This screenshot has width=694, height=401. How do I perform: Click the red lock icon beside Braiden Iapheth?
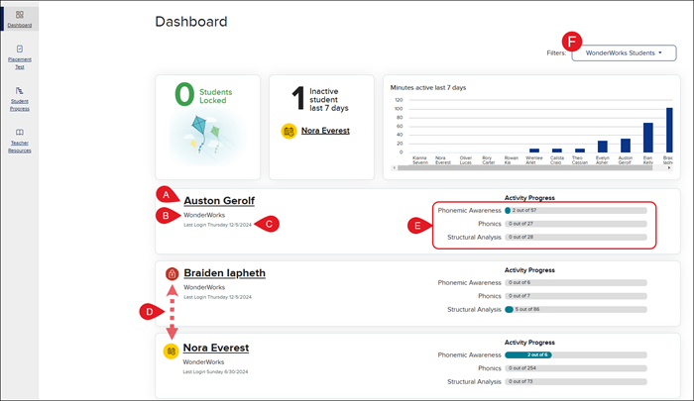pyautogui.click(x=172, y=273)
